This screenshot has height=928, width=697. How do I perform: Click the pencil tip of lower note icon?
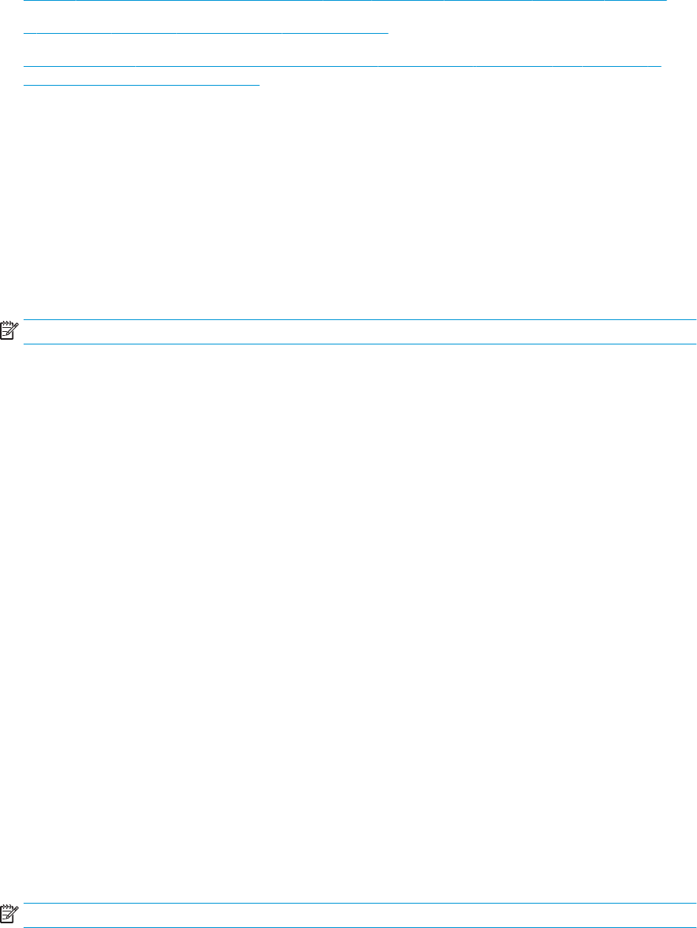pyautogui.click(x=6, y=919)
